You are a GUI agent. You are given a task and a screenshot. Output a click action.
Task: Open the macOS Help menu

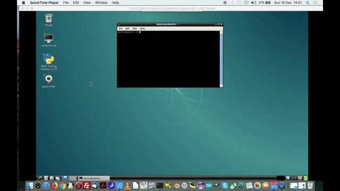point(115,3)
